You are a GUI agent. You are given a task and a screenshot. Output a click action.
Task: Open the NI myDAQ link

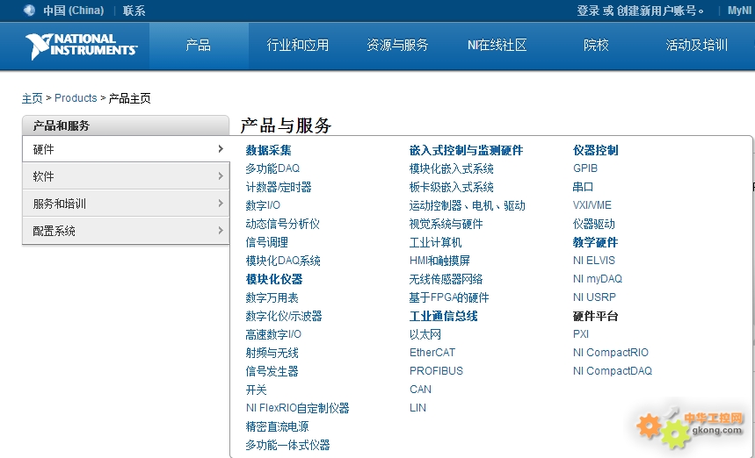(598, 279)
